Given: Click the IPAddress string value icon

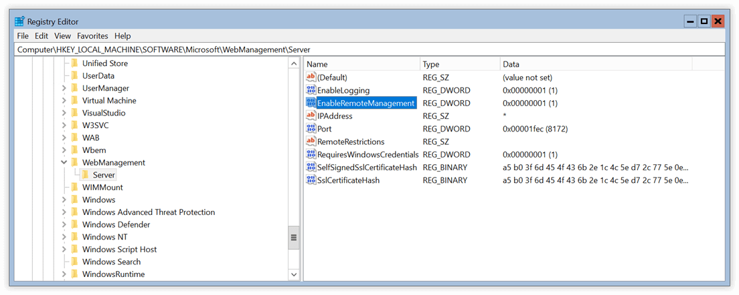Looking at the screenshot, I should 311,115.
